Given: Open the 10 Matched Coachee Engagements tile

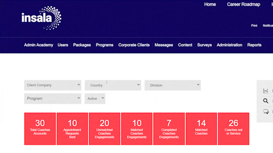Looking at the screenshot, I should 137,129.
